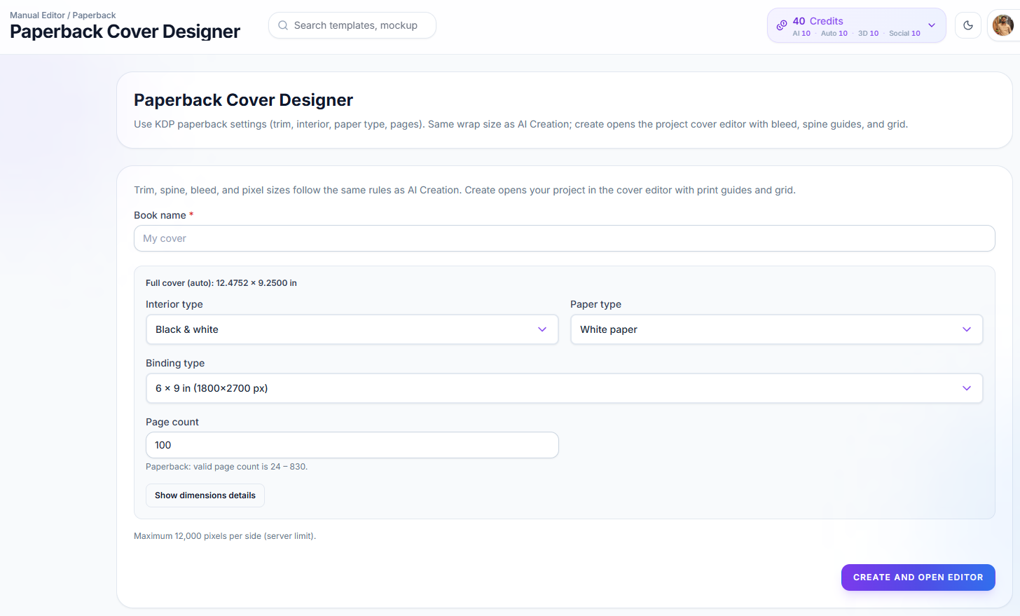Click the Auto 10 credit entry

834,33
